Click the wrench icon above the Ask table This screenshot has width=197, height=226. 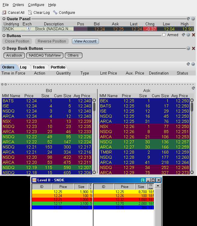[x=193, y=88]
